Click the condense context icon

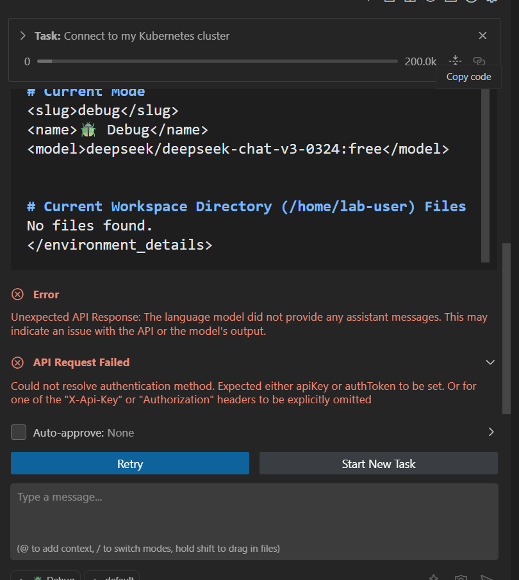click(x=456, y=61)
